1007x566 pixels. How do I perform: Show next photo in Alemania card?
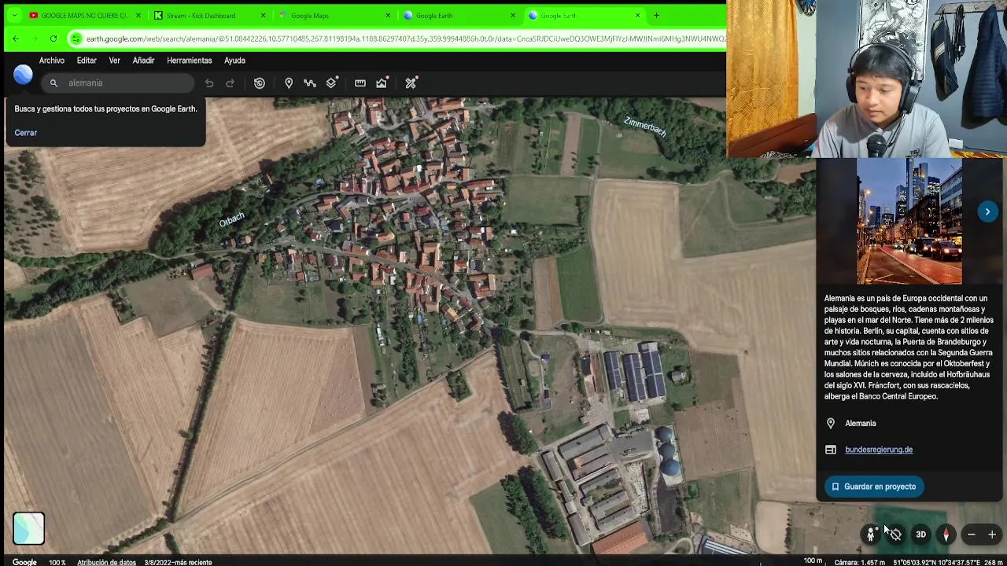point(987,211)
